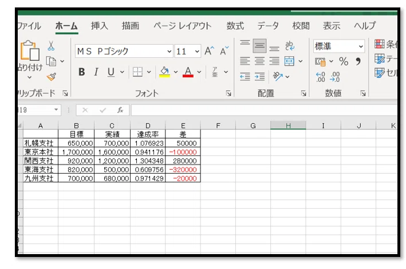Image resolution: width=406 pixels, height=269 pixels.
Task: Toggle Bold formatting
Action: [x=82, y=72]
